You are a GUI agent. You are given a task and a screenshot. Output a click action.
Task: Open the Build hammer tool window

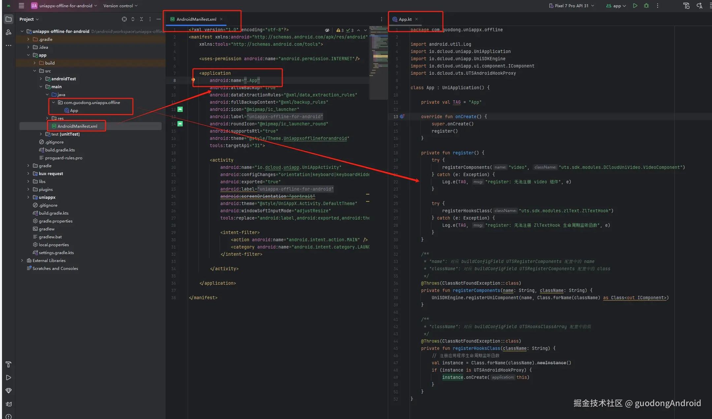[9, 364]
